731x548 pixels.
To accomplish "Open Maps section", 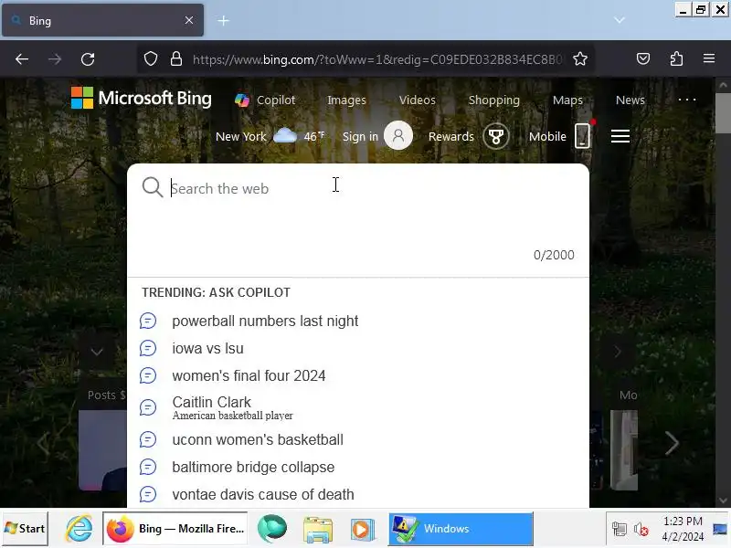I will click(x=567, y=100).
